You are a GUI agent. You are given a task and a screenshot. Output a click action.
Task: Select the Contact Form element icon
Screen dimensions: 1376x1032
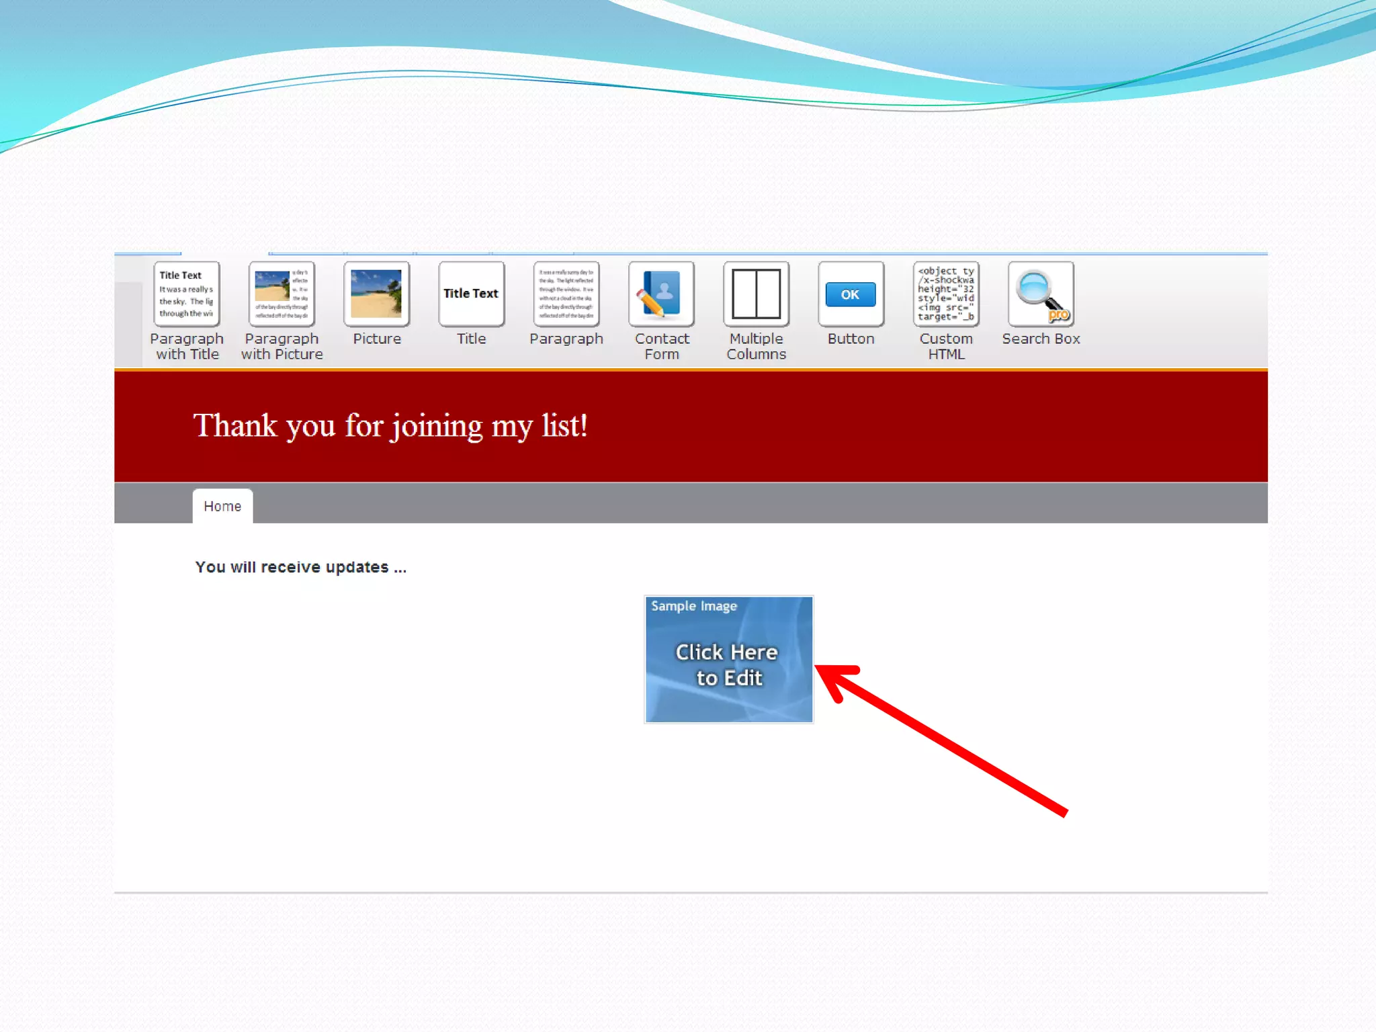[x=661, y=294]
